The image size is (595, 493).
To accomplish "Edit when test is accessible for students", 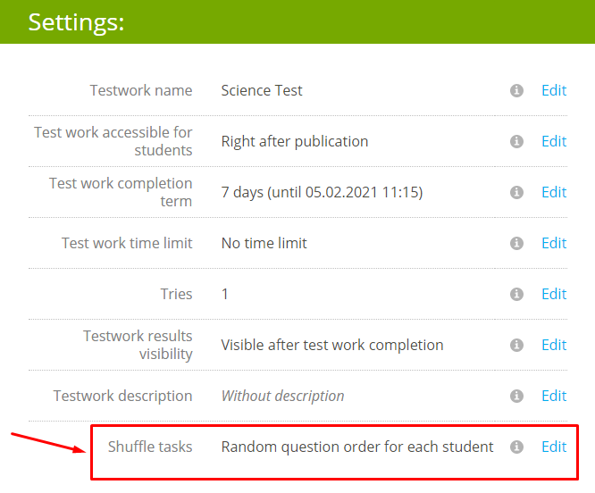I will pos(554,141).
